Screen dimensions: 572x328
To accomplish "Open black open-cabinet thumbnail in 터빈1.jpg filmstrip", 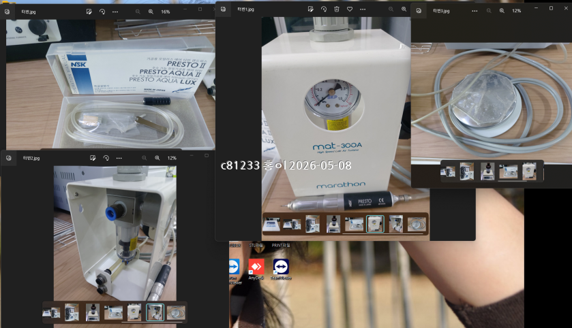I will click(313, 224).
